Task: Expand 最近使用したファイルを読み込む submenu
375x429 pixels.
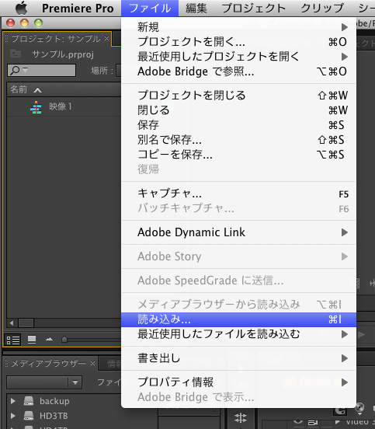Action: point(238,334)
